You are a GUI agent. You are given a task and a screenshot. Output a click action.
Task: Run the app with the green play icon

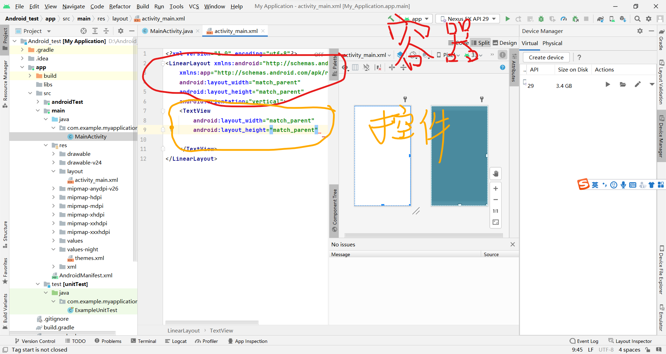(507, 19)
